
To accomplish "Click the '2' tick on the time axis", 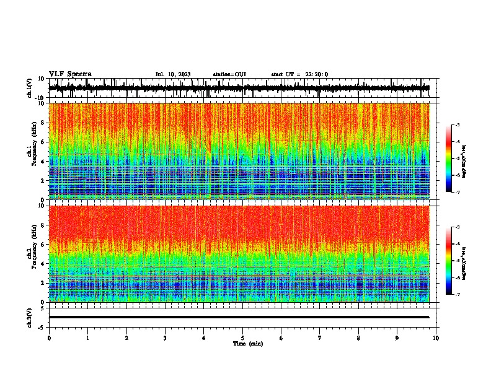I will coord(126,338).
